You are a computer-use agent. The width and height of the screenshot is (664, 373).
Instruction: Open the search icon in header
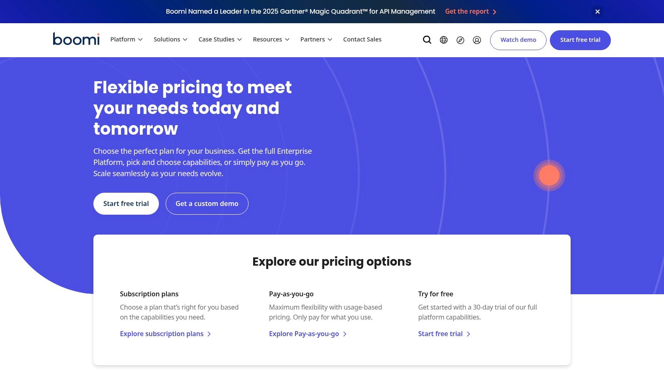tap(427, 40)
